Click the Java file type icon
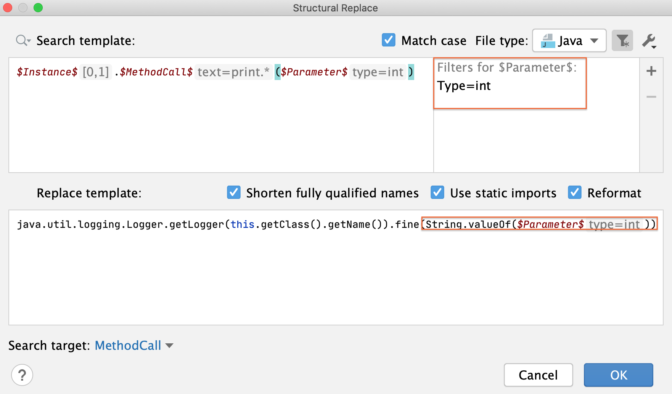672x394 pixels. (x=548, y=41)
